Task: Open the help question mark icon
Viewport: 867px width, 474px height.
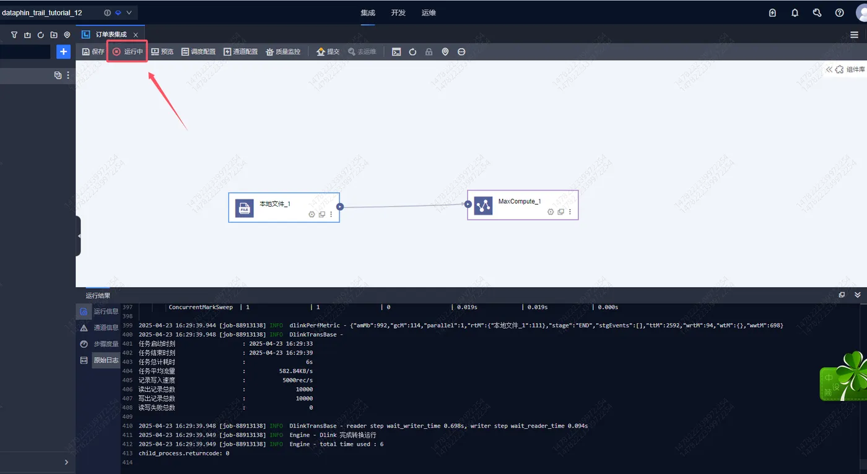Action: 839,12
